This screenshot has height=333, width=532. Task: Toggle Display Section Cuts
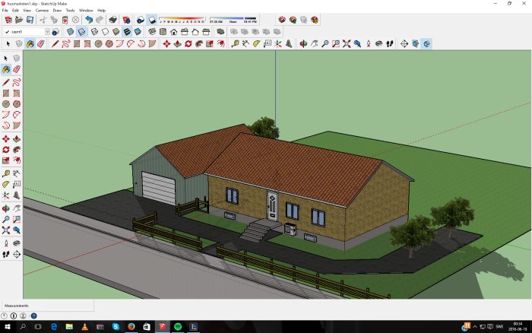[426, 44]
